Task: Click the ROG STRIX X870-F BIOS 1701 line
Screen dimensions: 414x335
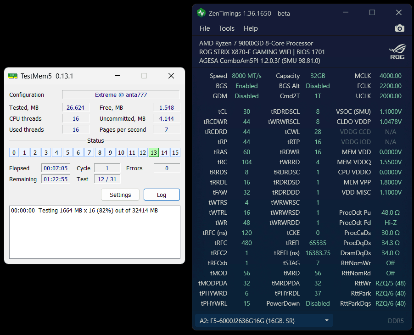Action: coord(262,52)
